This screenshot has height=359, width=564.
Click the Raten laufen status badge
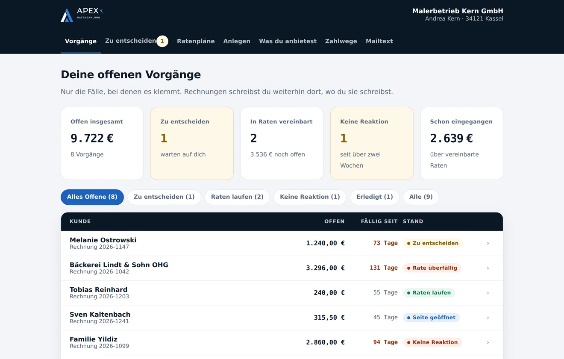429,293
